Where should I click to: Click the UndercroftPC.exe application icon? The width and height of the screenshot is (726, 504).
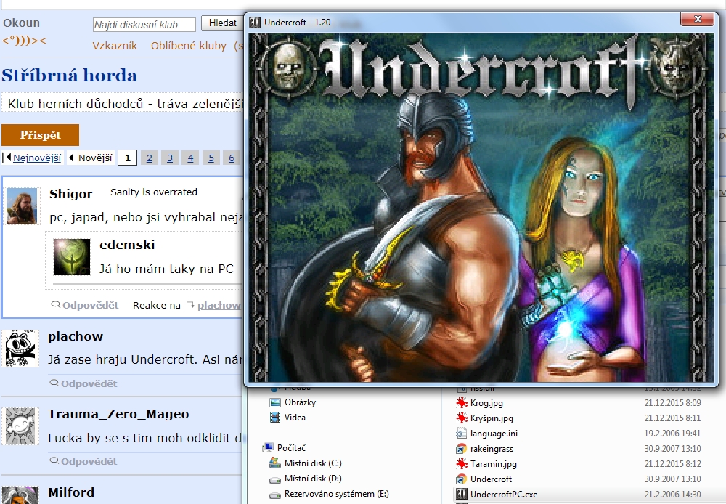tap(461, 495)
